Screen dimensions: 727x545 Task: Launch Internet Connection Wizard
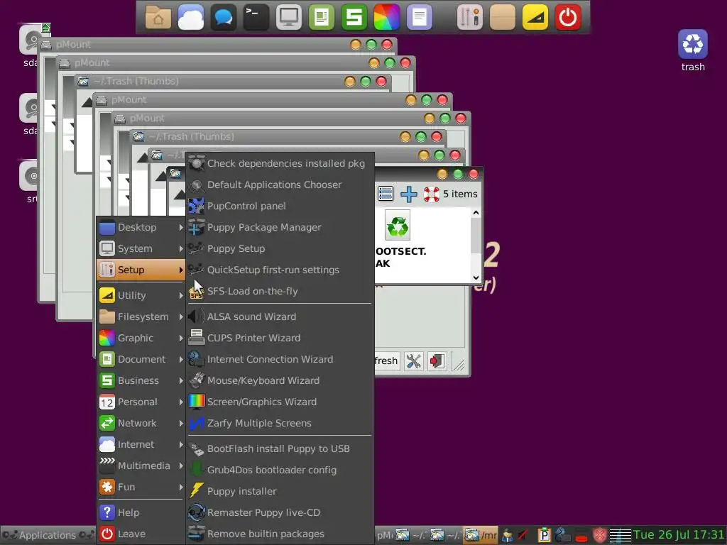[x=280, y=359]
